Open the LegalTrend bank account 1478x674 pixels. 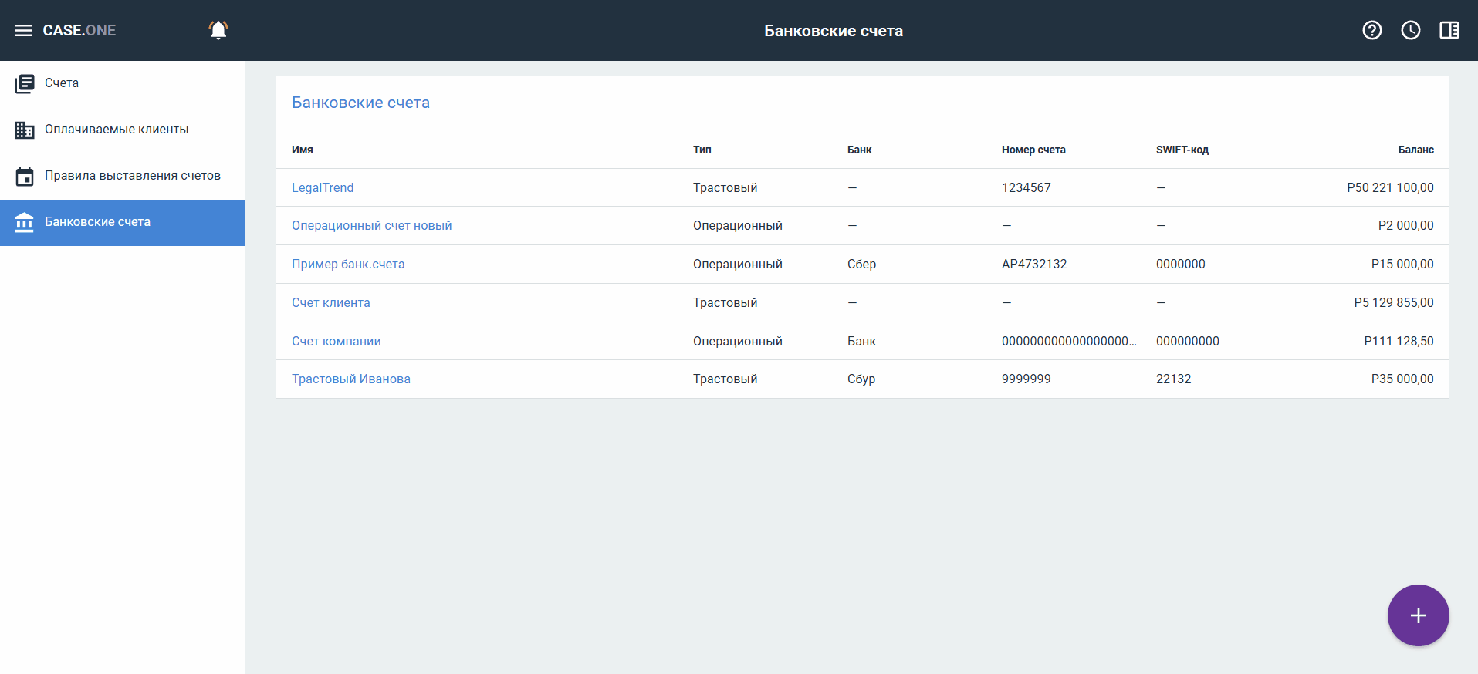point(323,187)
